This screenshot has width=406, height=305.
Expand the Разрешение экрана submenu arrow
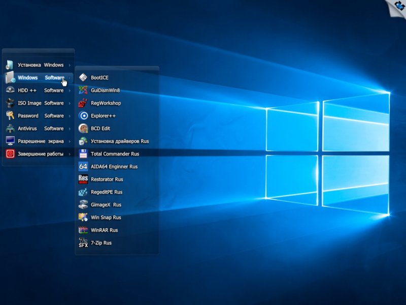(70, 141)
